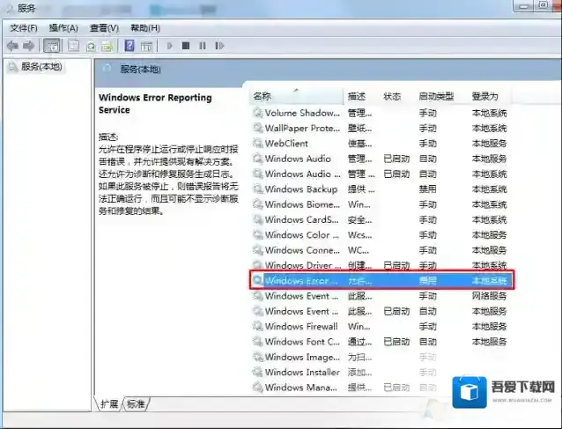Click the gear icon of Volume Shadow service
Screen dimensions: 562x429
258,113
